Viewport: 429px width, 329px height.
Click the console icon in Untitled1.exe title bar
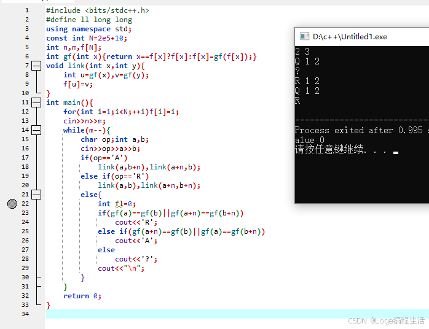(304, 36)
